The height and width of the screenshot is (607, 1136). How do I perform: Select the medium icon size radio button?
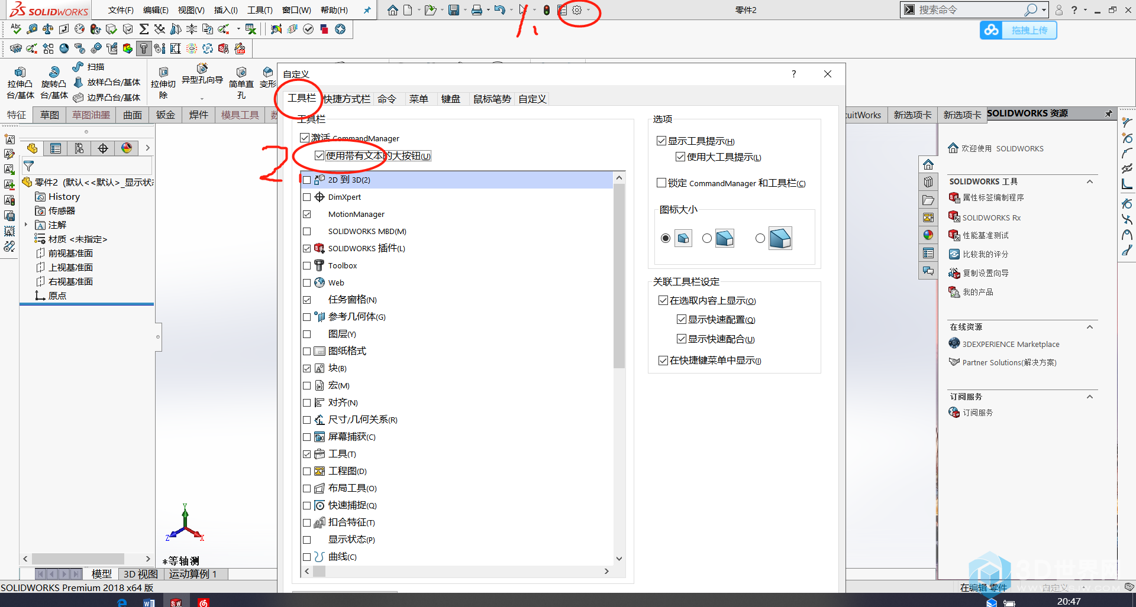[x=707, y=238]
